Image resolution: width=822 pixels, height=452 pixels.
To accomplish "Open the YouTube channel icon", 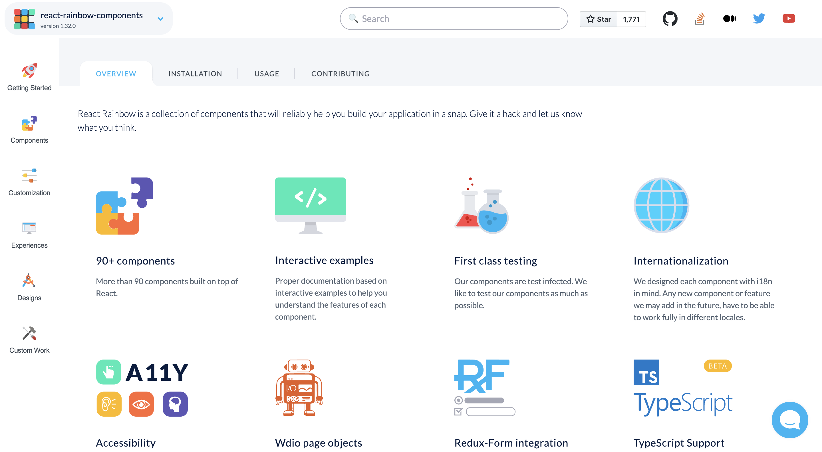I will 789,19.
